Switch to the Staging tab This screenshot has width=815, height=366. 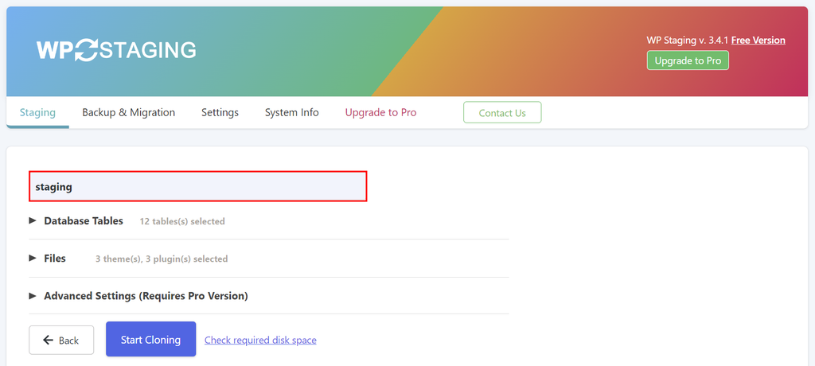coord(37,112)
